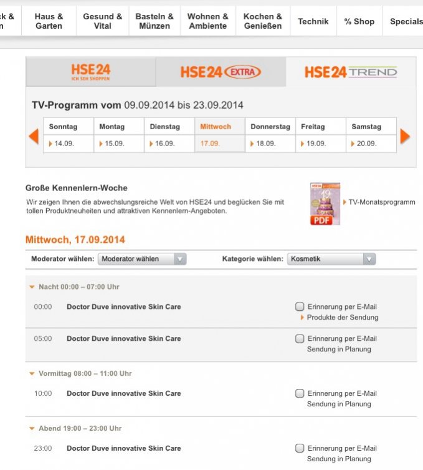
Task: Select Donnerstag 18.09. in the day picker
Action: point(270,143)
